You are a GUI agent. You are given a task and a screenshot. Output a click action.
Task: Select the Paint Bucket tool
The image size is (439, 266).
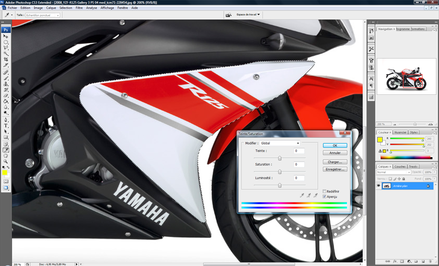[6, 101]
